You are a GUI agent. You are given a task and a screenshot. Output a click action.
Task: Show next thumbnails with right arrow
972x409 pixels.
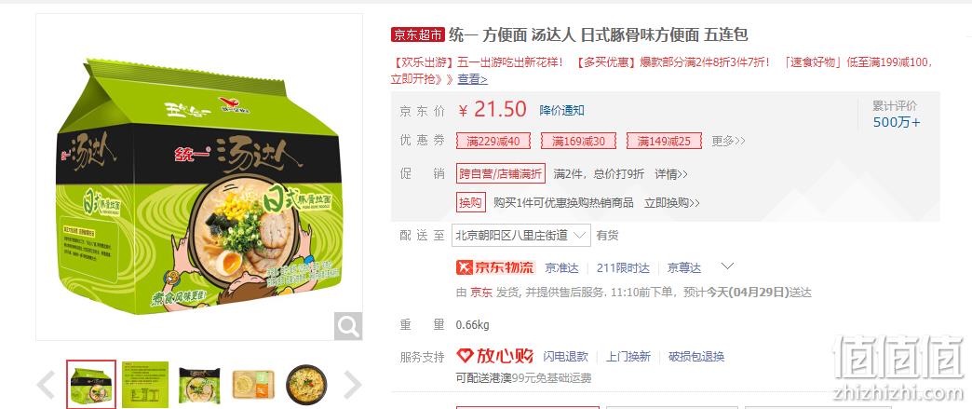352,385
